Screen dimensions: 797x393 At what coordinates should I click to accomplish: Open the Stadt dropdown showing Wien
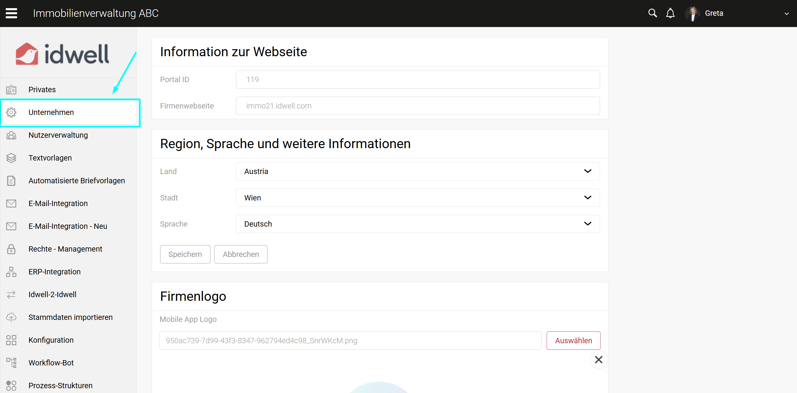(417, 198)
